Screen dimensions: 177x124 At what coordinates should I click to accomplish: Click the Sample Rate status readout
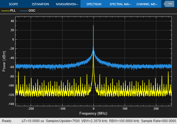click(158, 121)
